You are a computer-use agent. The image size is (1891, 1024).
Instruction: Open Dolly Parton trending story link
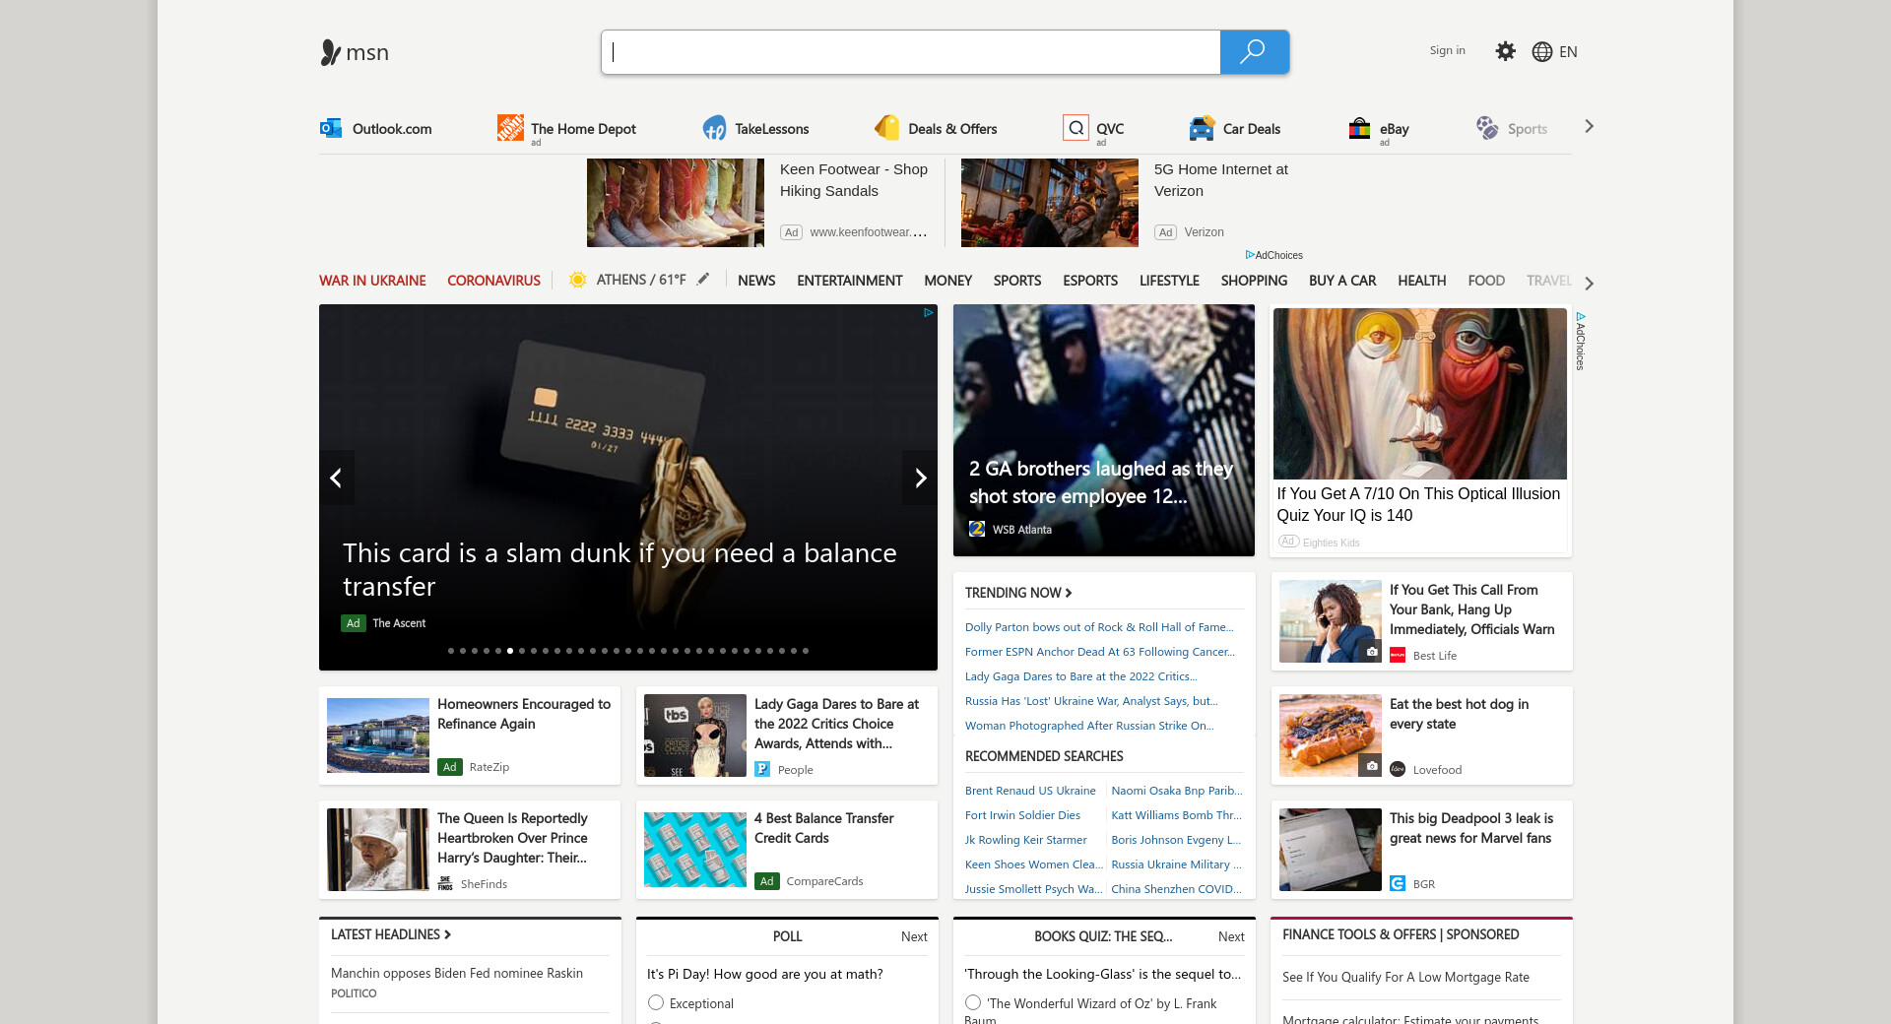(x=1098, y=627)
